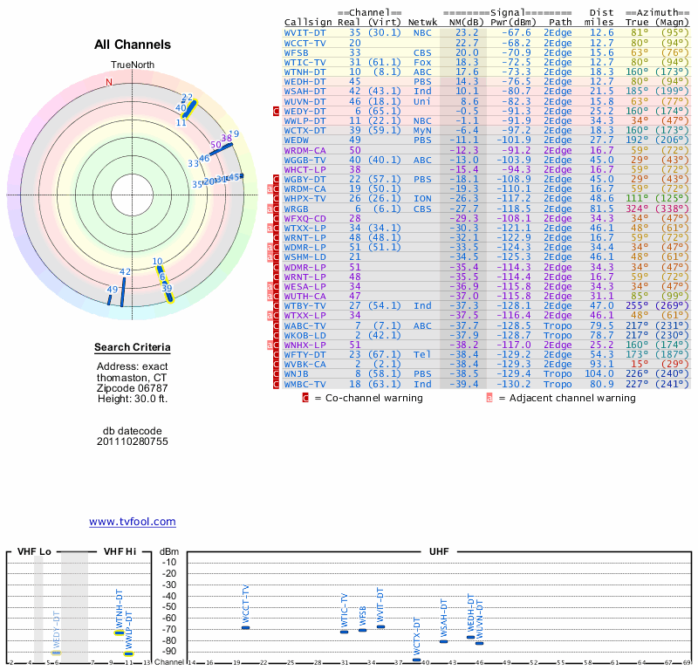Click the red C icon in the co-channel legend

(305, 398)
